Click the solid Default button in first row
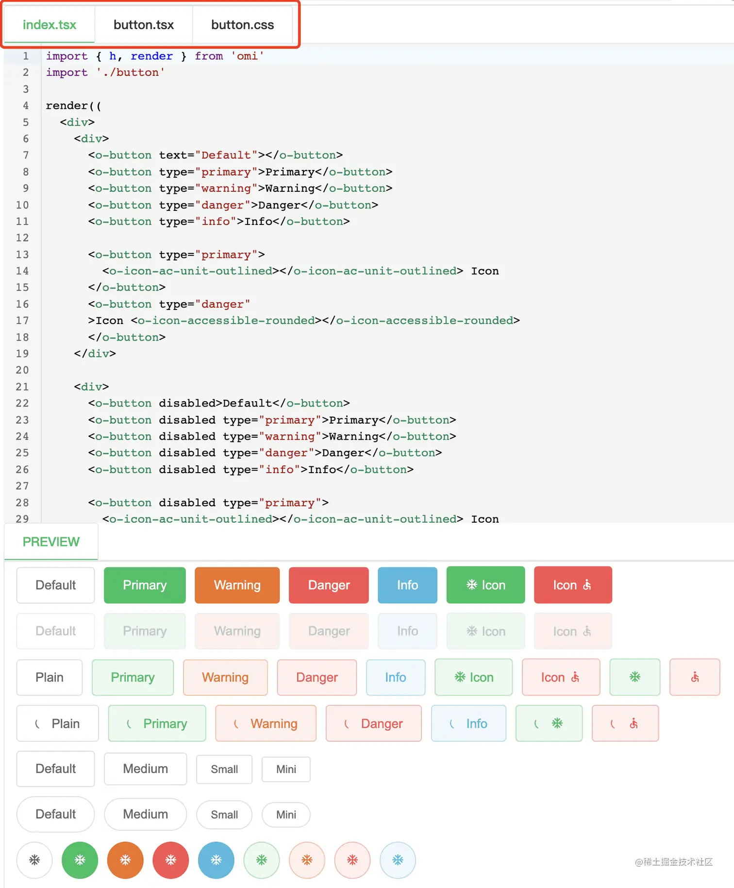Image resolution: width=734 pixels, height=888 pixels. [x=55, y=585]
